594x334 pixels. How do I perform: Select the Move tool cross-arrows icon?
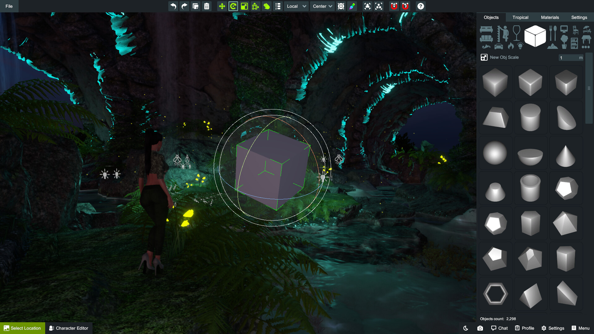222,6
